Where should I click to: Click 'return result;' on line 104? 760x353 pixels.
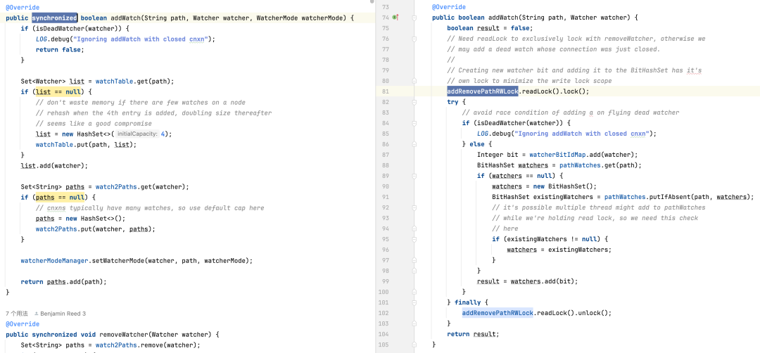tap(473, 334)
